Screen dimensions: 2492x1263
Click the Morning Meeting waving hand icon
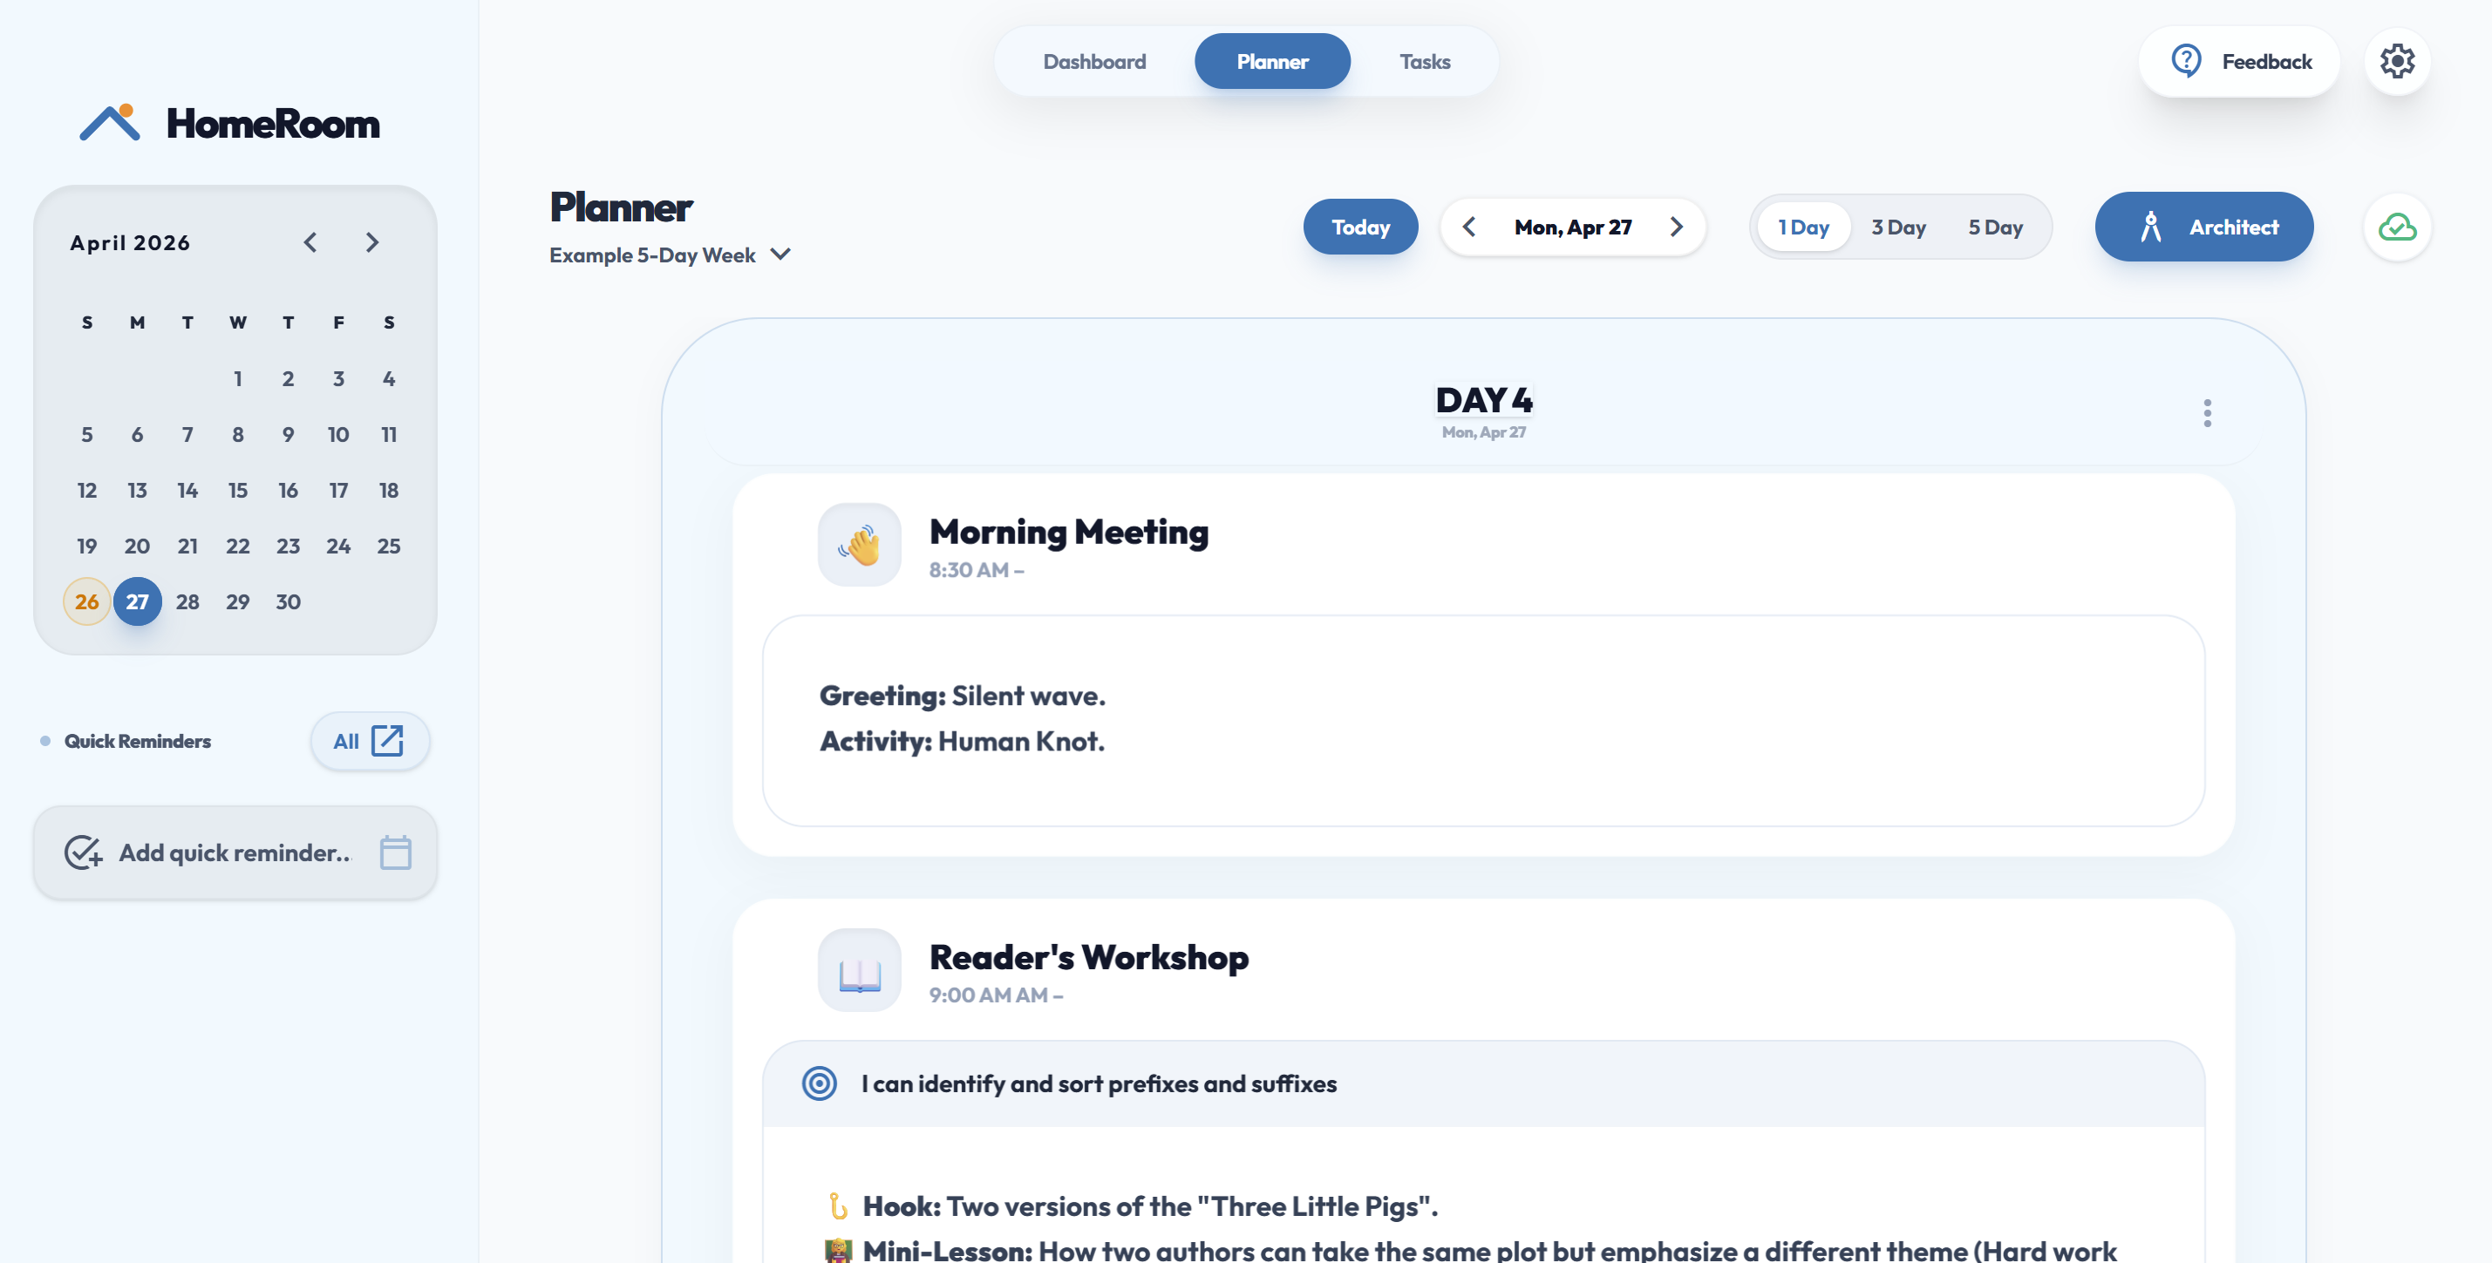pyautogui.click(x=859, y=545)
